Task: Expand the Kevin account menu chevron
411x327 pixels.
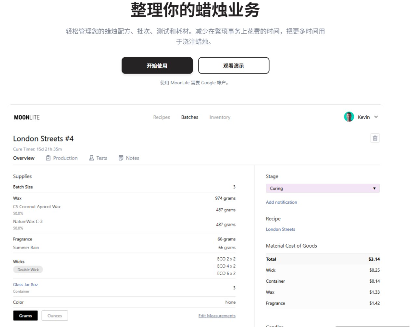Action: click(376, 117)
